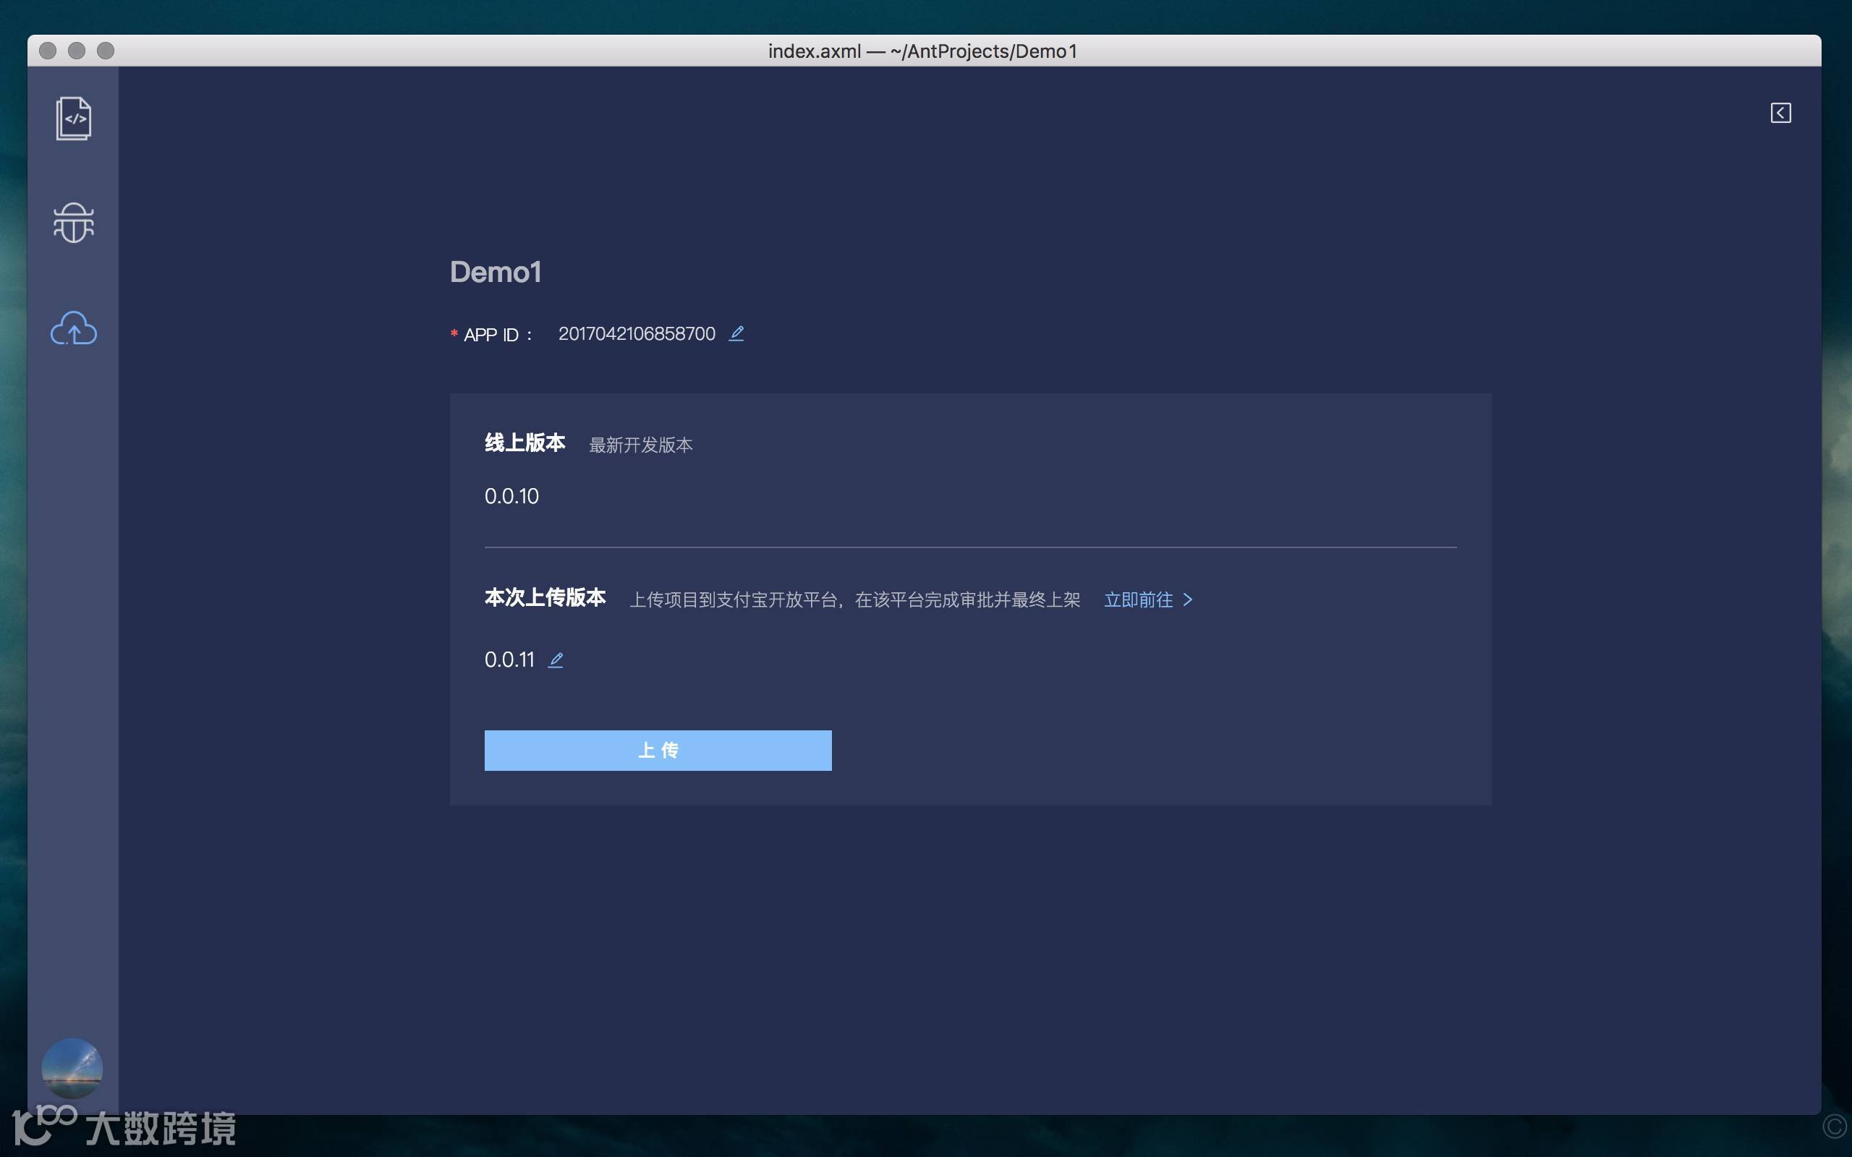Close the window with first traffic-light button
1852x1157 pixels.
click(x=48, y=51)
